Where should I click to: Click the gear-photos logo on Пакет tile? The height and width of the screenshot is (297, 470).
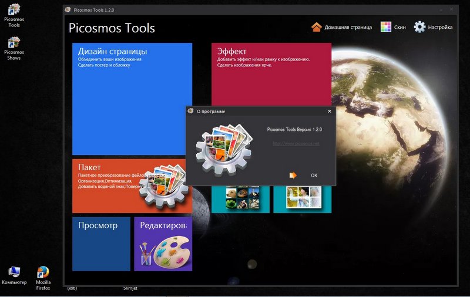163,186
